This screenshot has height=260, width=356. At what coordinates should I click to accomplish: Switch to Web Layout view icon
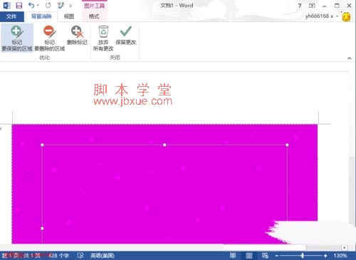point(265,256)
